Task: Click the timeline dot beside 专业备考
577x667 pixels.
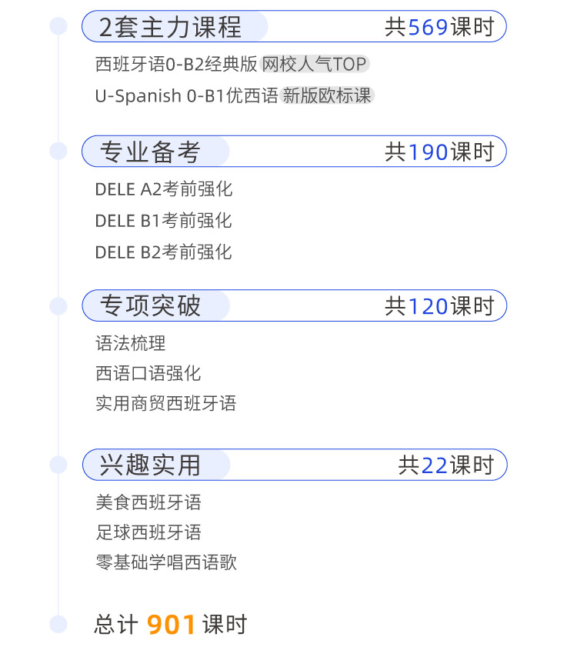Action: tap(58, 152)
